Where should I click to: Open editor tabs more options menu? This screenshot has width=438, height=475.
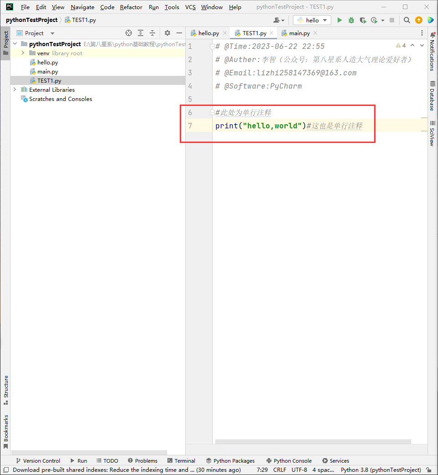click(422, 33)
